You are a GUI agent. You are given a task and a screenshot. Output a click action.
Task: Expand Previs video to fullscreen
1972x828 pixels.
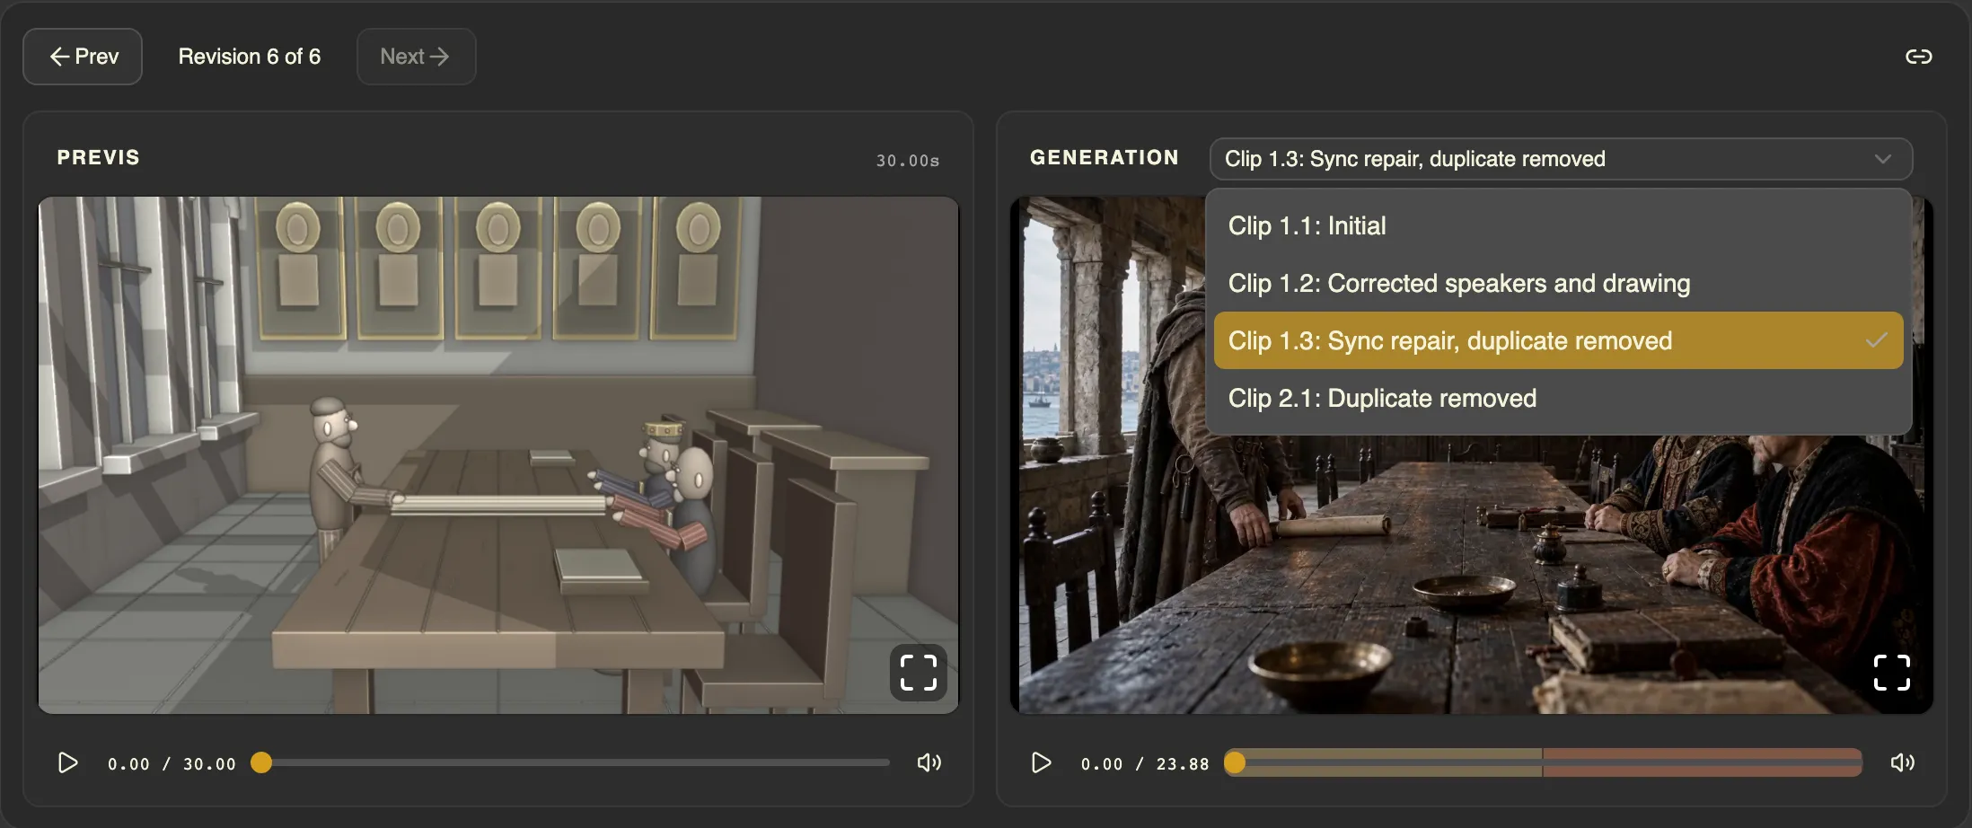pos(918,673)
